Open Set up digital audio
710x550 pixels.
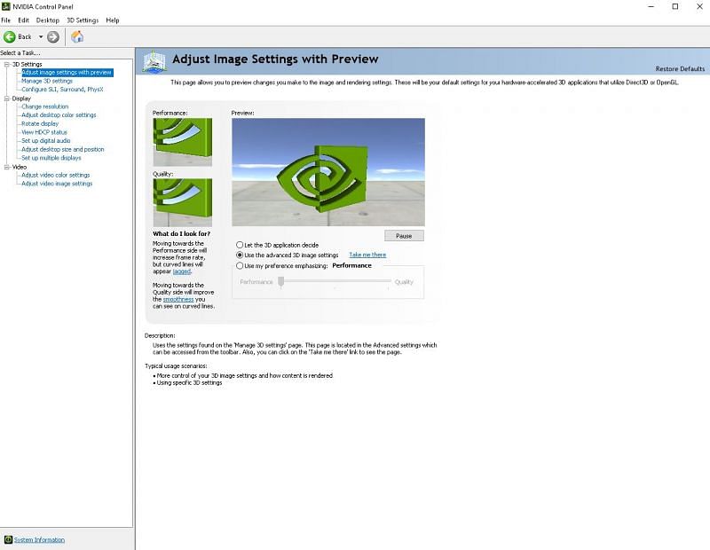[46, 141]
